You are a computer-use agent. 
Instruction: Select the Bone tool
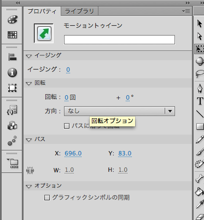coord(199,178)
